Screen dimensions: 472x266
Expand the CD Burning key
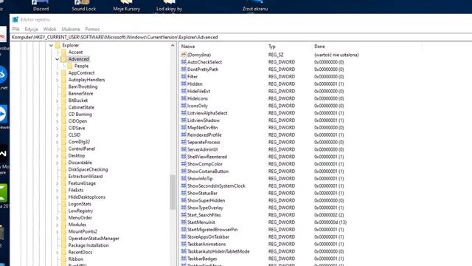tap(58, 115)
